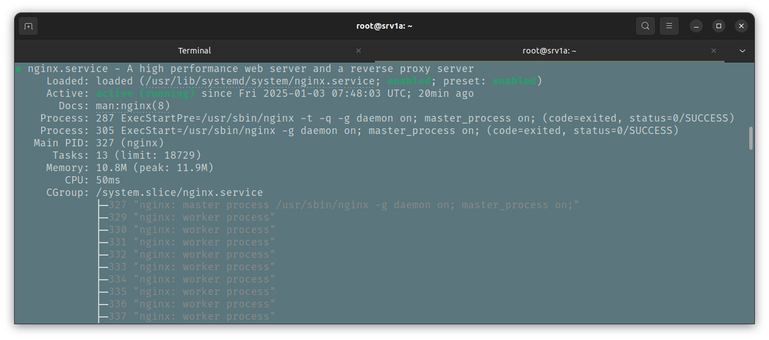Click the green status dot before nginx.service
This screenshot has width=769, height=340.
(x=19, y=69)
